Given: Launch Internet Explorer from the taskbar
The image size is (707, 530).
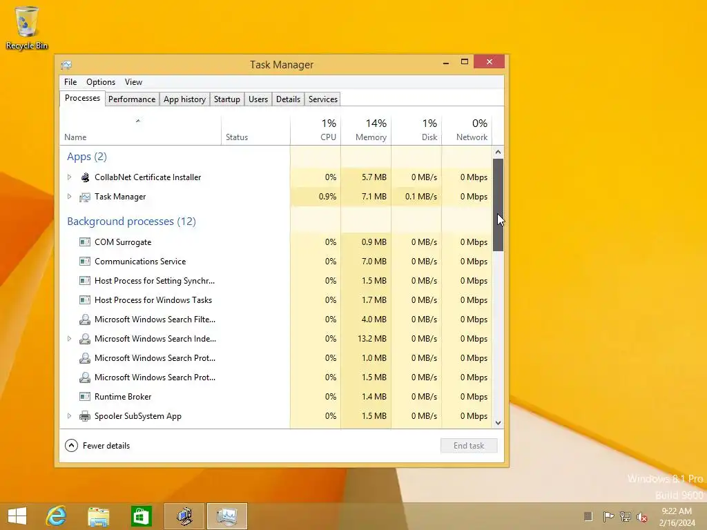Looking at the screenshot, I should click(57, 516).
